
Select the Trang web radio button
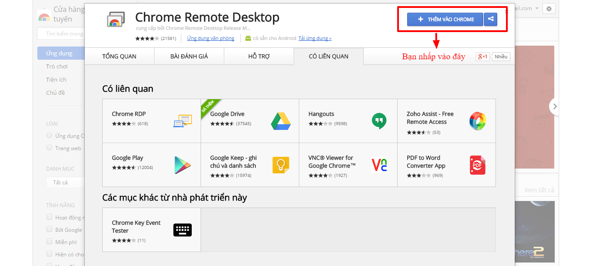coord(50,147)
